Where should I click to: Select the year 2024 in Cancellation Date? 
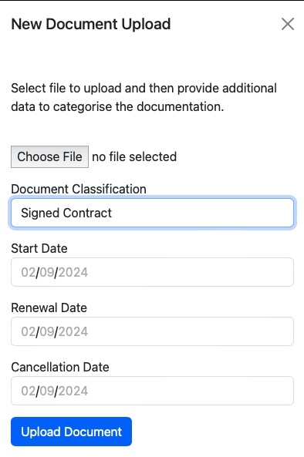point(73,391)
